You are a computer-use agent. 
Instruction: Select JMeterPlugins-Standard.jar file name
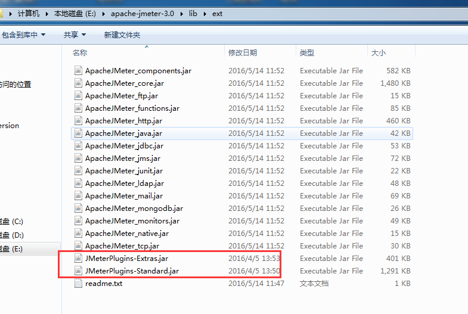tap(132, 271)
